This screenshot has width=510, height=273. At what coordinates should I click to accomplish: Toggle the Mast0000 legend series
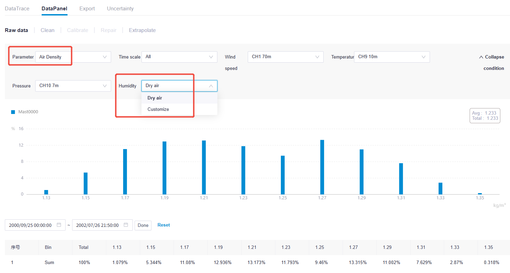click(x=24, y=112)
